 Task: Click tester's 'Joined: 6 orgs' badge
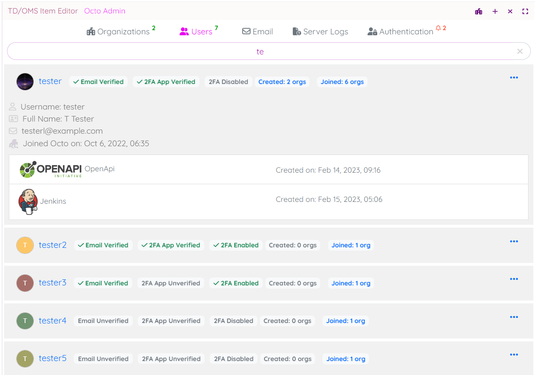click(342, 82)
